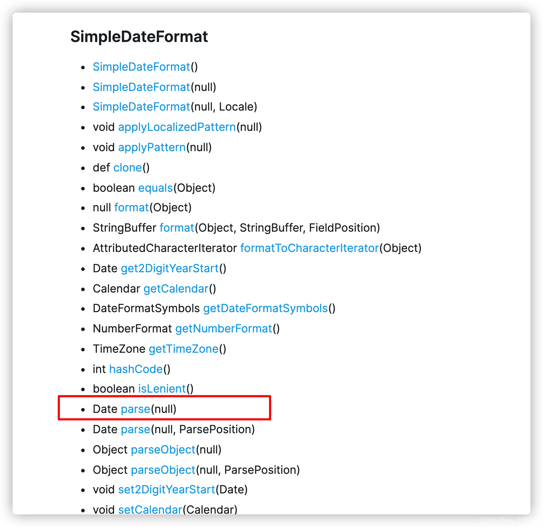Click the hashCode method link
The height and width of the screenshot is (527, 543).
[136, 369]
